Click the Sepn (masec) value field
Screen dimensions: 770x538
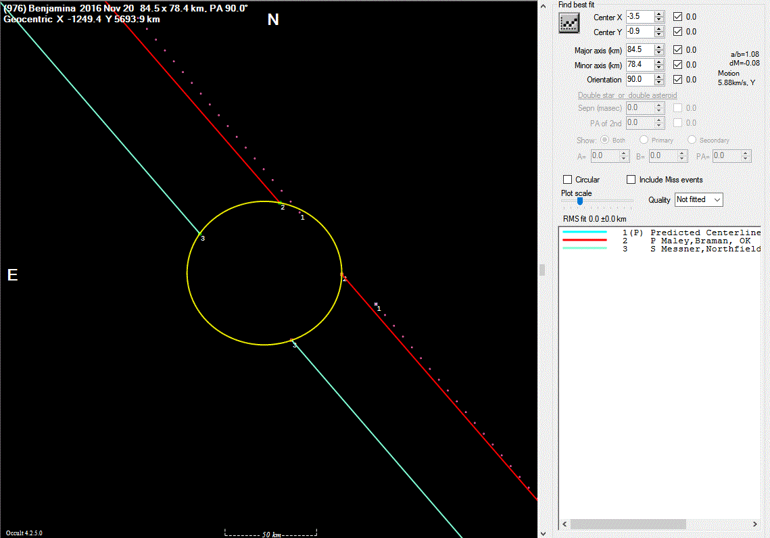(x=640, y=108)
